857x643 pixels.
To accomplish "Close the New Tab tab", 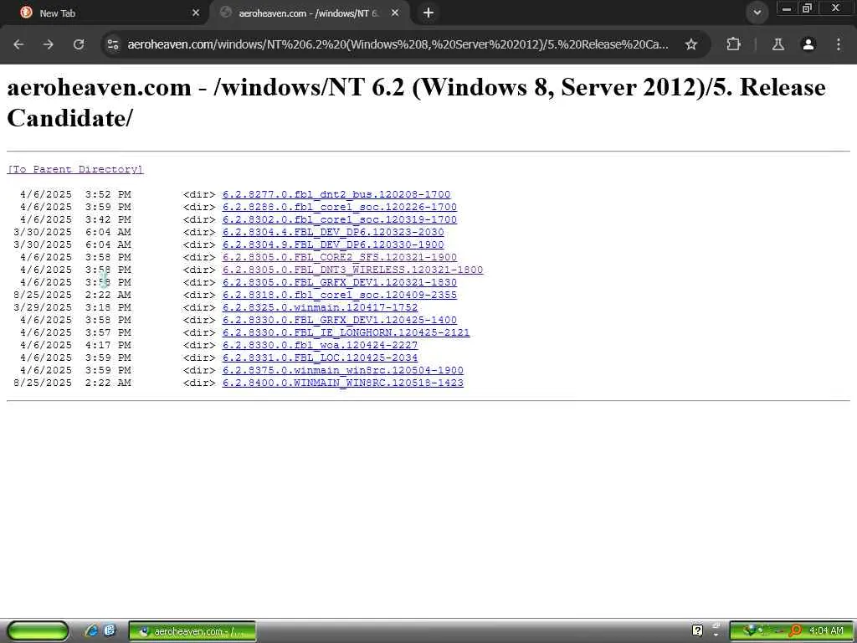I will [196, 13].
